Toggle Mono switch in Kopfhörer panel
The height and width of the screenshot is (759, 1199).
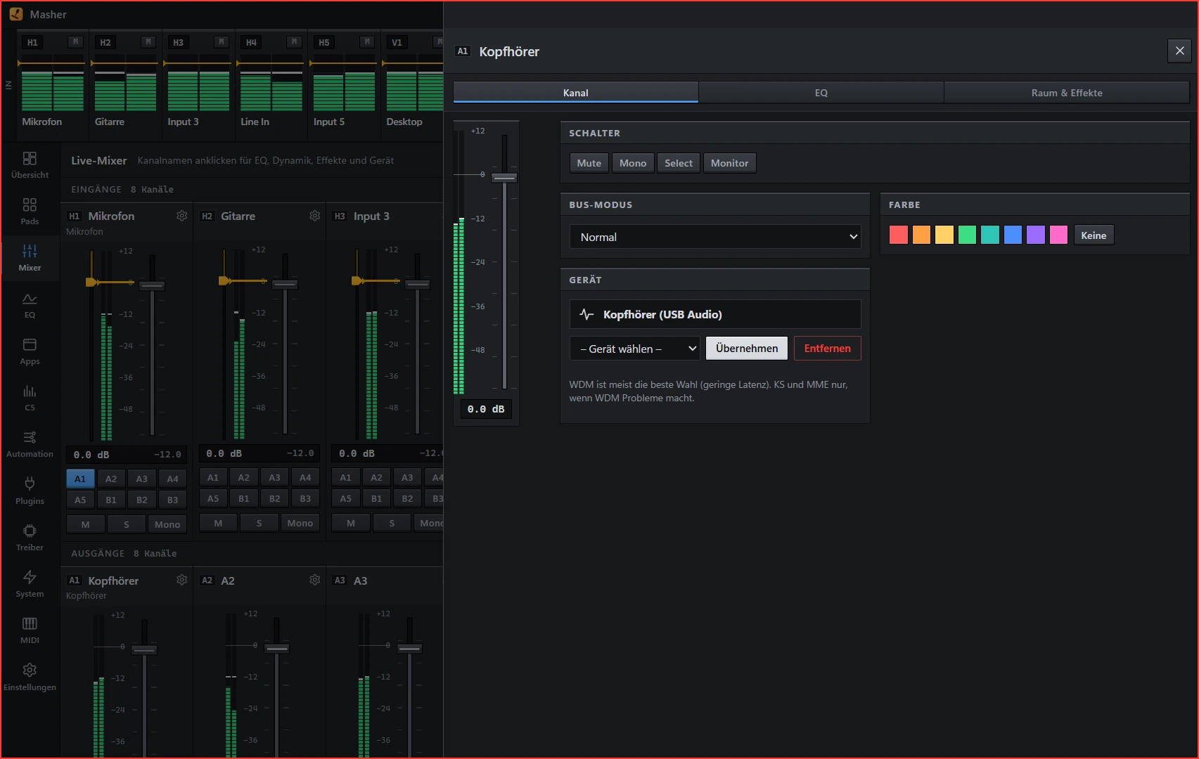pyautogui.click(x=633, y=163)
